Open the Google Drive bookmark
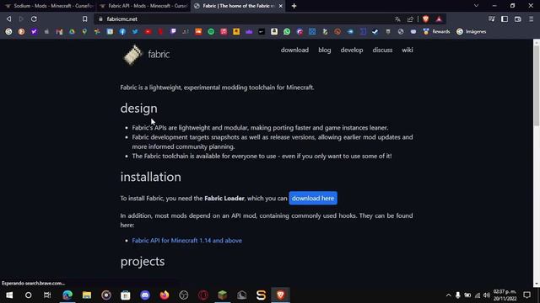Image resolution: width=540 pixels, height=303 pixels. coord(72,32)
